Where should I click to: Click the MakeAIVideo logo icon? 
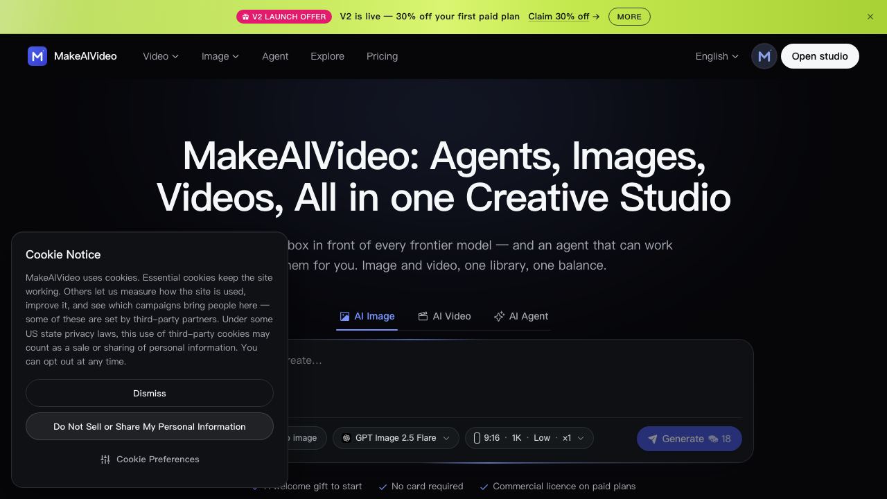pyautogui.click(x=37, y=56)
